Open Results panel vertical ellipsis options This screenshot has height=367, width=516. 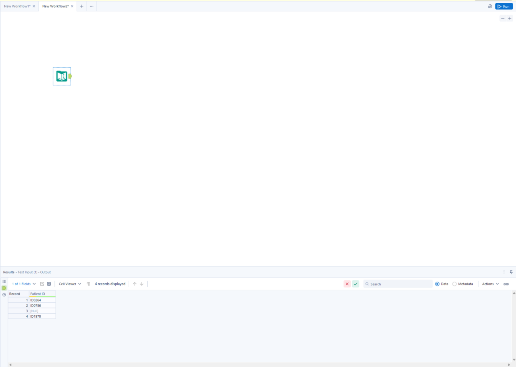[x=504, y=272]
